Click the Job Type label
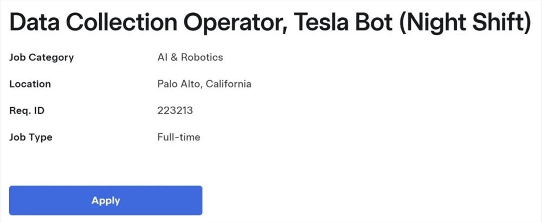Screen dimensions: 542x223 [x=31, y=137]
